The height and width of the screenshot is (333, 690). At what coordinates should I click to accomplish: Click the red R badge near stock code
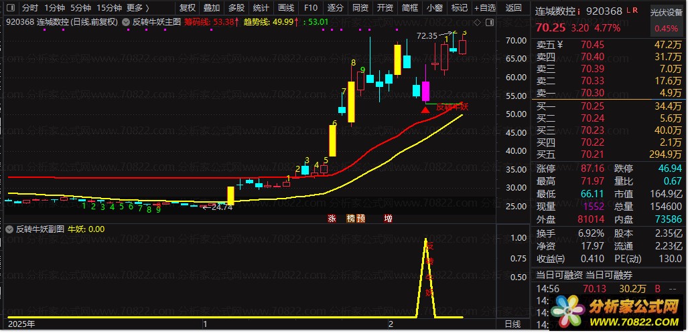point(635,9)
